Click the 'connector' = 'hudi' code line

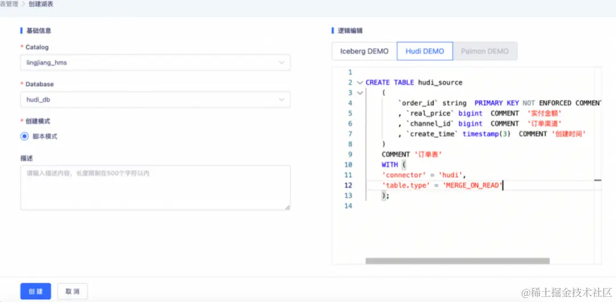[x=423, y=175]
